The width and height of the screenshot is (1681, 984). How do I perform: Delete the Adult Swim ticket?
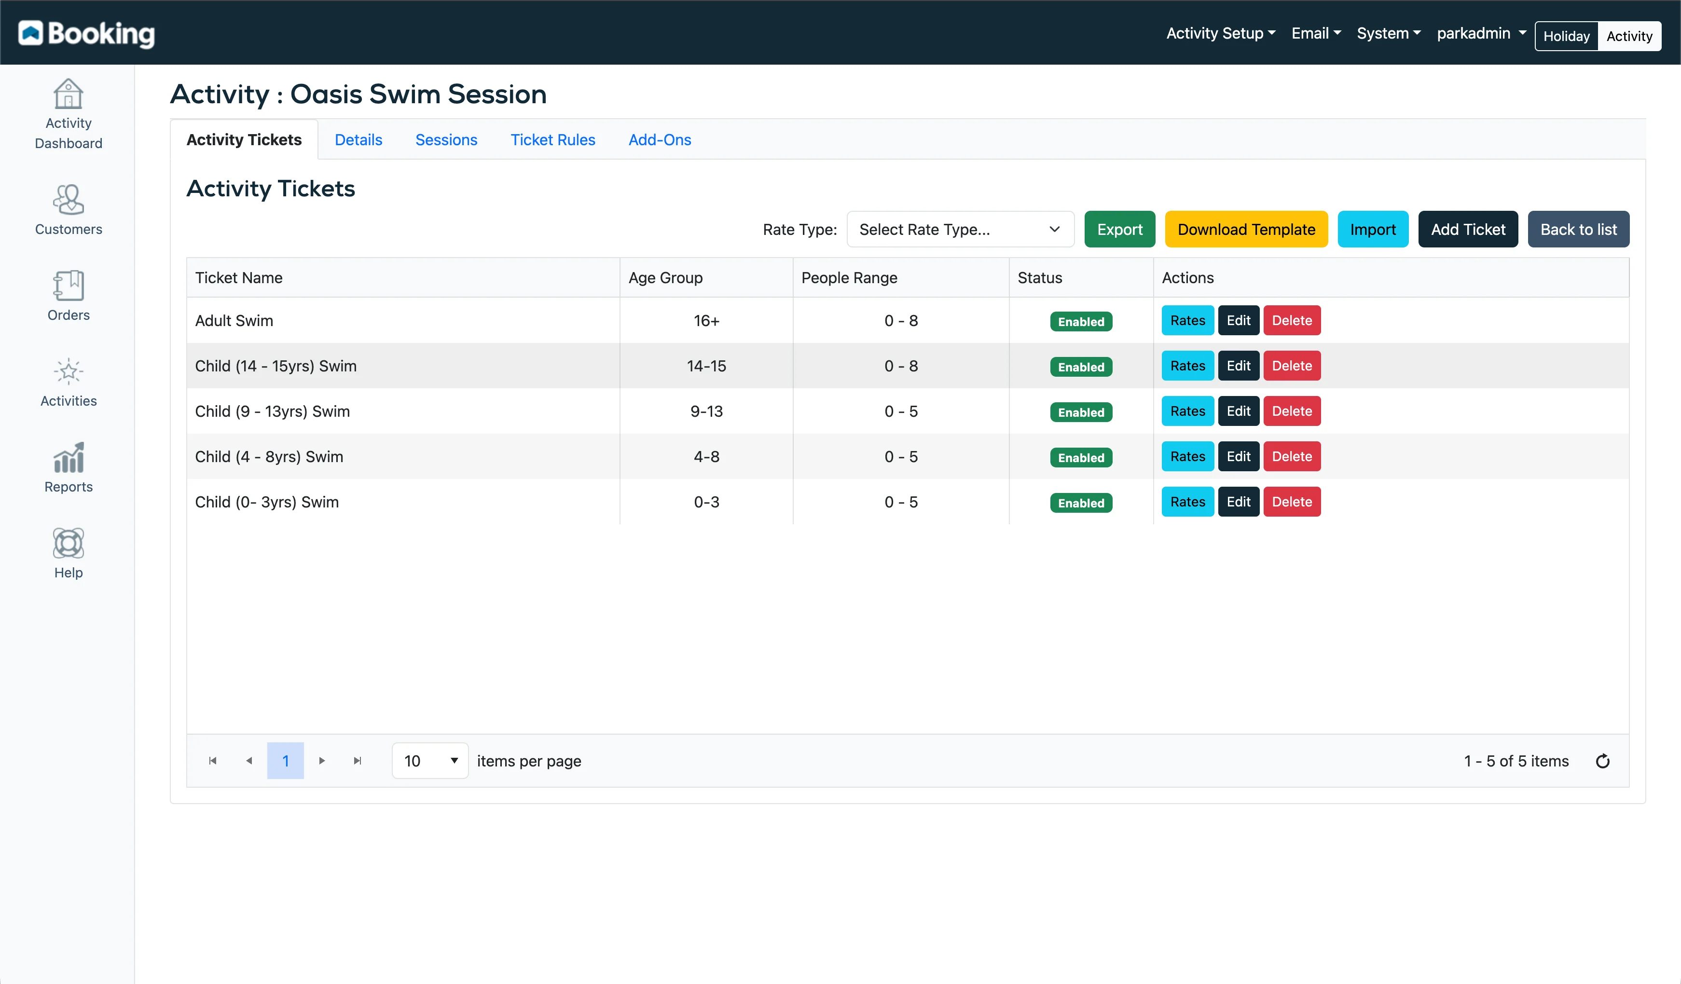(1292, 321)
